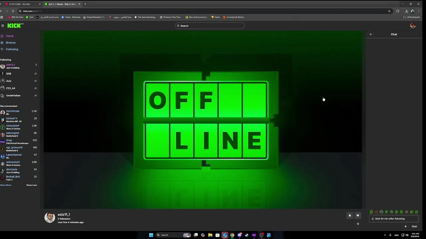
Task: Open FZX_44 channel in Following list
Action: 19,88
